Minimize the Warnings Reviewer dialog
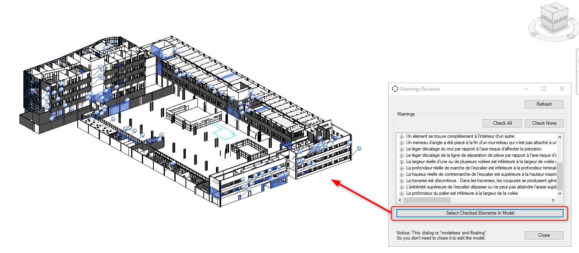 pos(526,89)
